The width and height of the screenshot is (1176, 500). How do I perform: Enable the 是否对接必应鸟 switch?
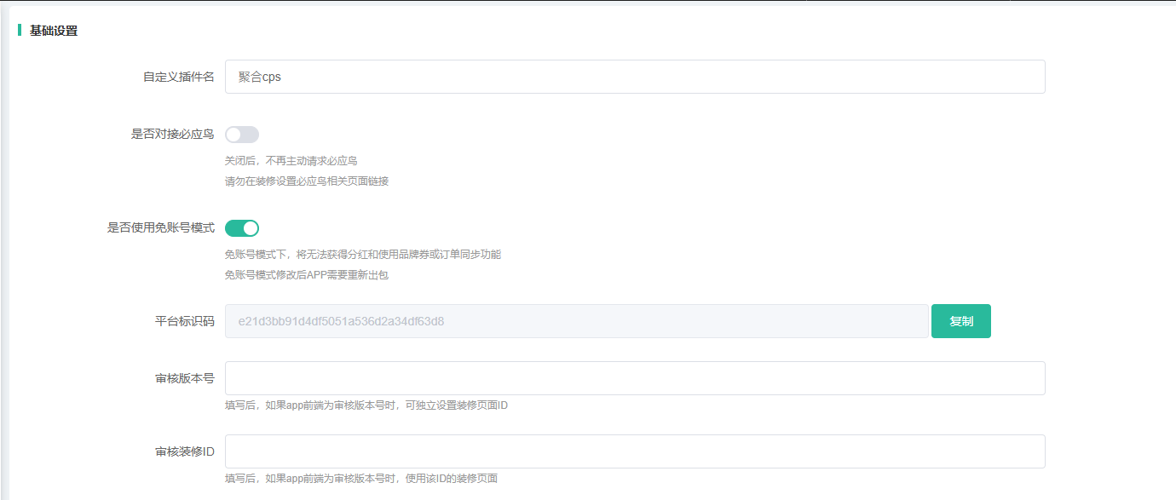pyautogui.click(x=242, y=135)
